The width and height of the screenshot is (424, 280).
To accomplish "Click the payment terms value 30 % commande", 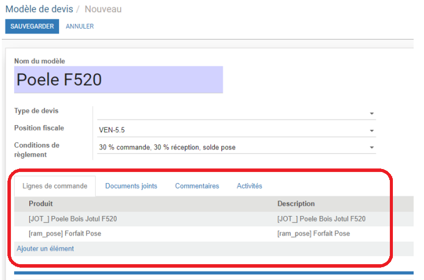I will click(167, 147).
